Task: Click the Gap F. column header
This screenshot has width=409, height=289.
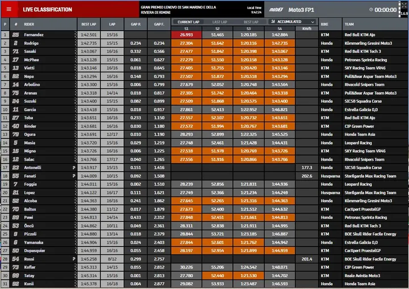Action: pos(159,24)
